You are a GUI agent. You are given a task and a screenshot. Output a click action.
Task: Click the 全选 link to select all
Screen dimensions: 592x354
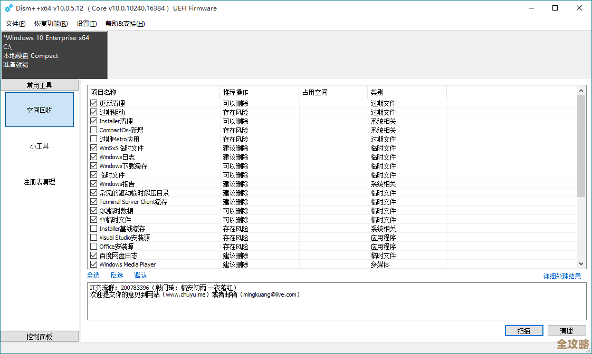coord(93,275)
